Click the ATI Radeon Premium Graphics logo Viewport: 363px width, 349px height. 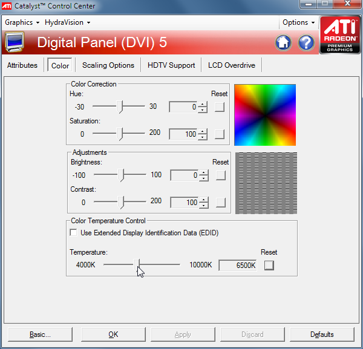340,35
